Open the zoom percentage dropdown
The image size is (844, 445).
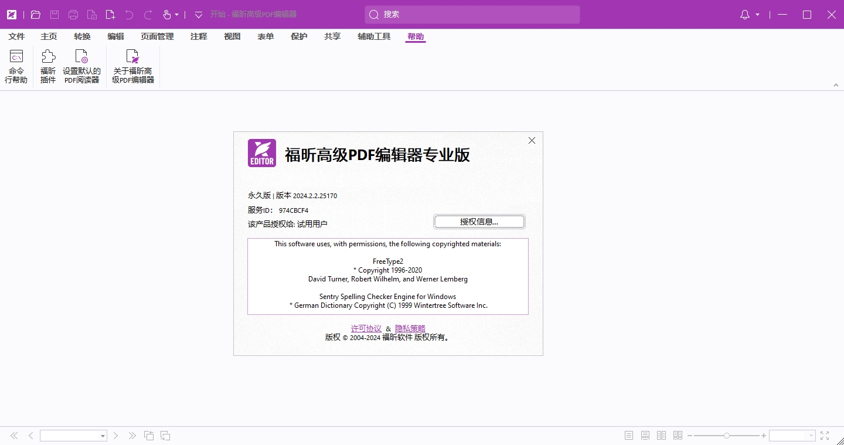812,436
